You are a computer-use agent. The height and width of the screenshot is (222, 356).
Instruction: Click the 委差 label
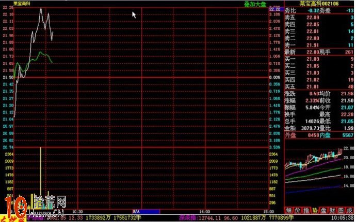point(325,10)
